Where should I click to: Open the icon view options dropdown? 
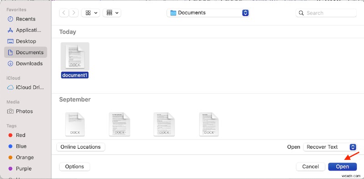pos(91,13)
